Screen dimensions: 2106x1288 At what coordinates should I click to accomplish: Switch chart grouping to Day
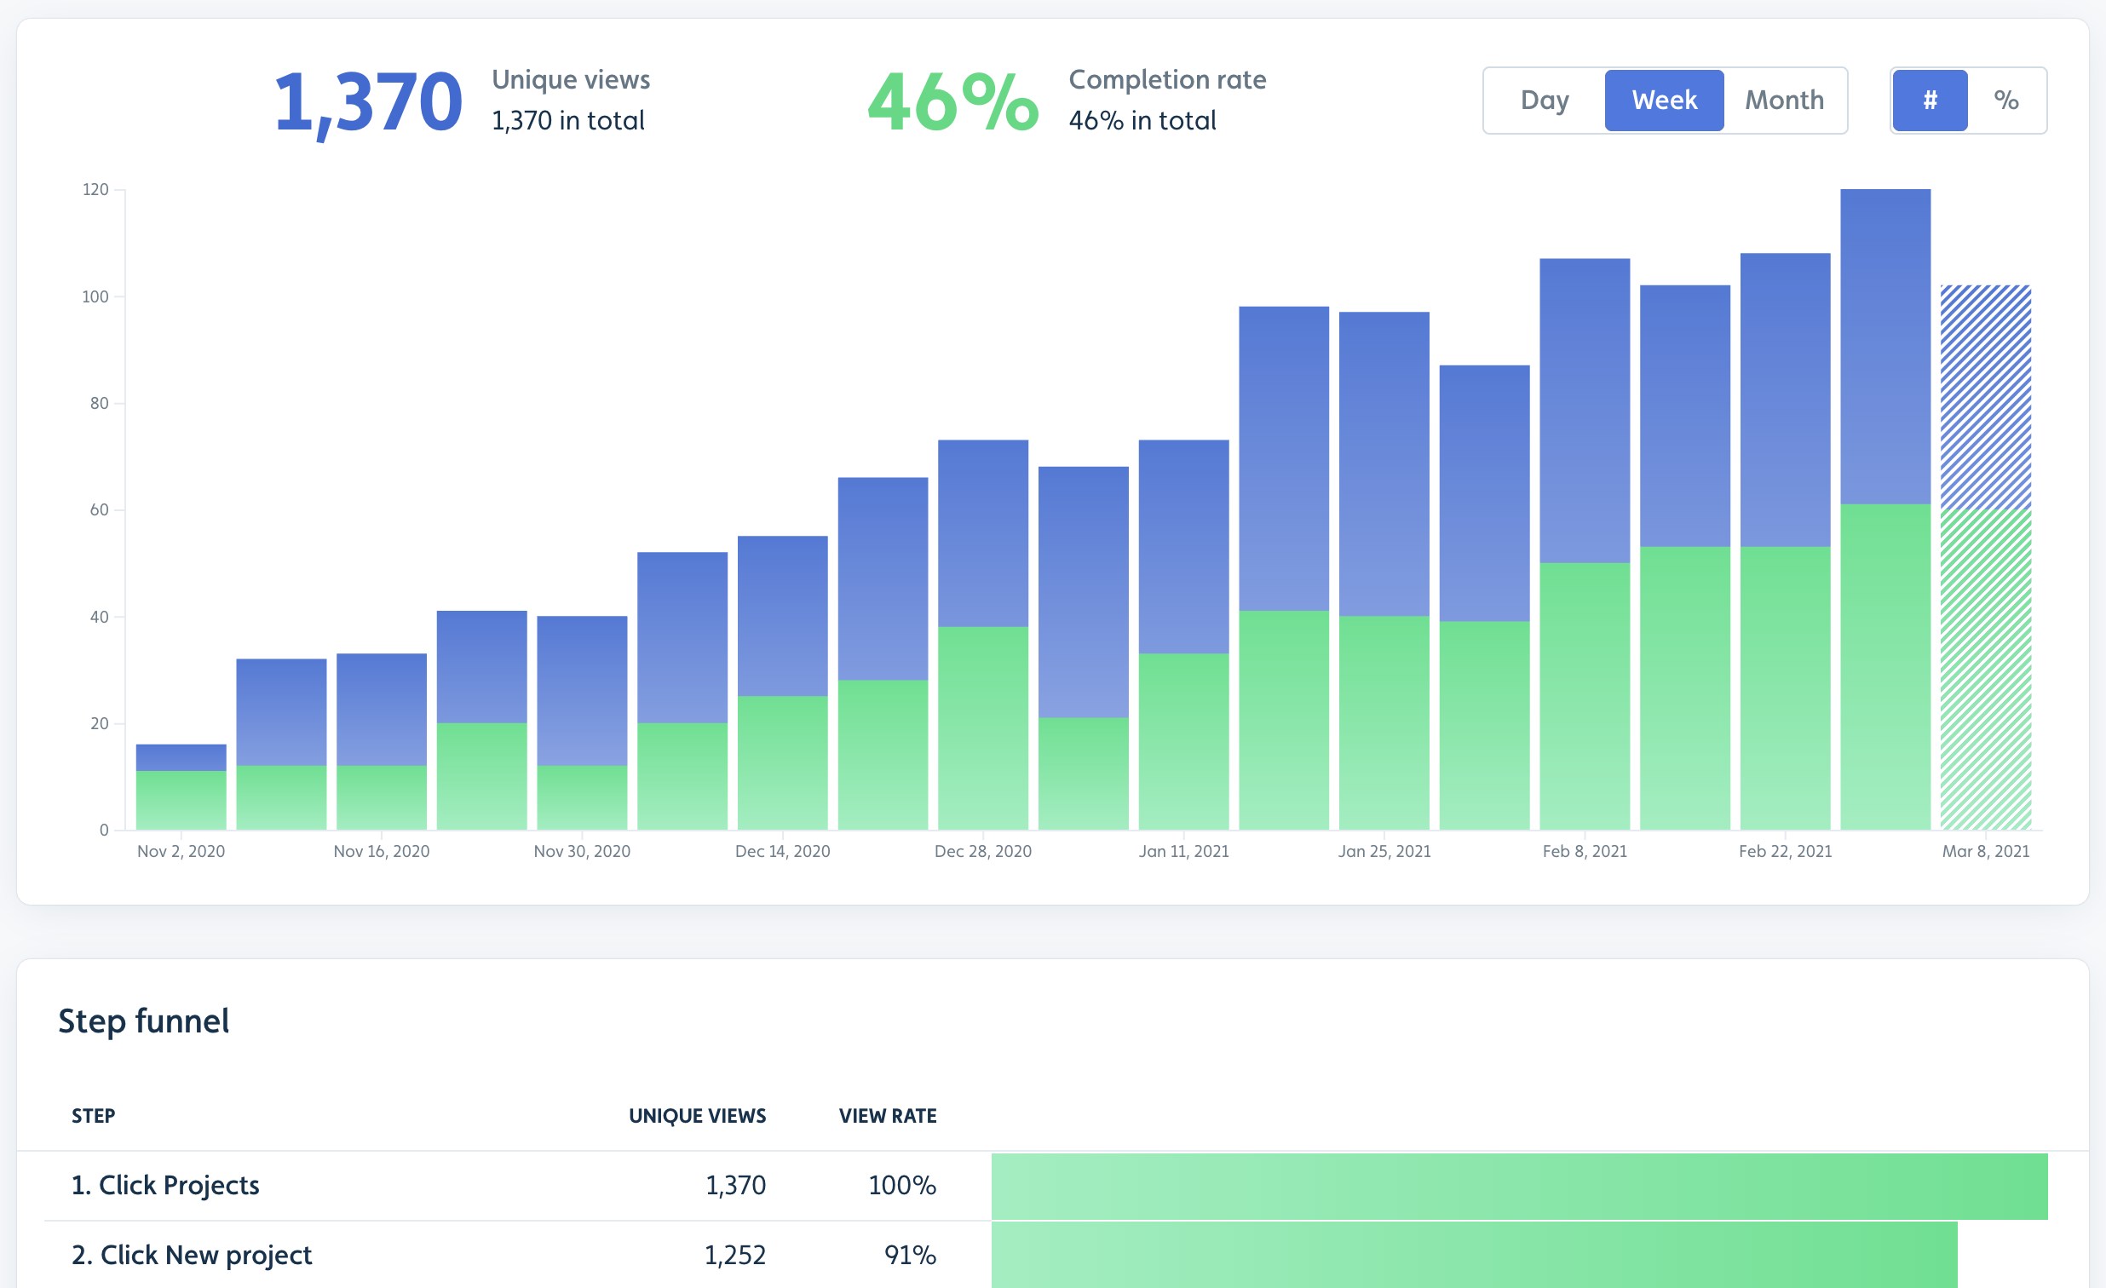coord(1545,100)
